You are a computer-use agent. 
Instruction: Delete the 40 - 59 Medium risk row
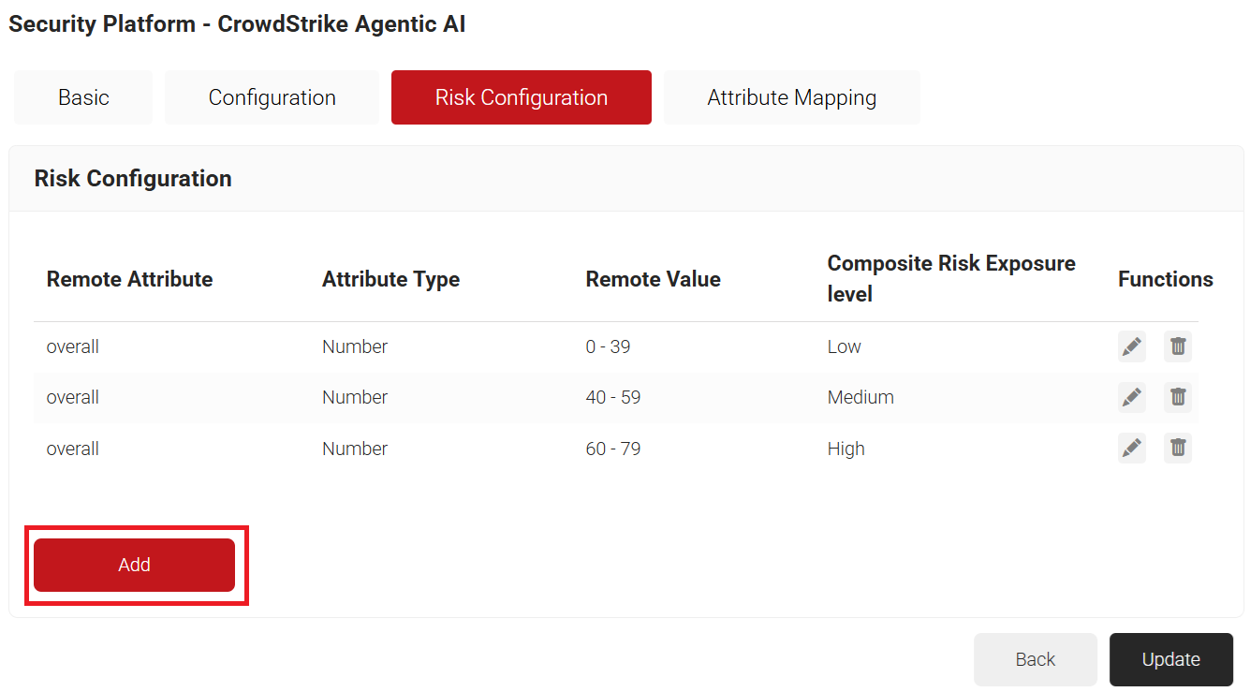(x=1178, y=397)
